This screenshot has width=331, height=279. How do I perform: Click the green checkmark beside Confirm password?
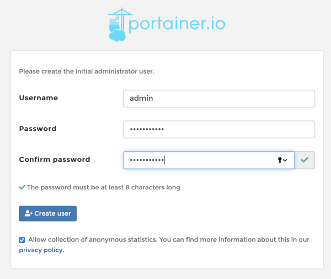click(x=305, y=160)
